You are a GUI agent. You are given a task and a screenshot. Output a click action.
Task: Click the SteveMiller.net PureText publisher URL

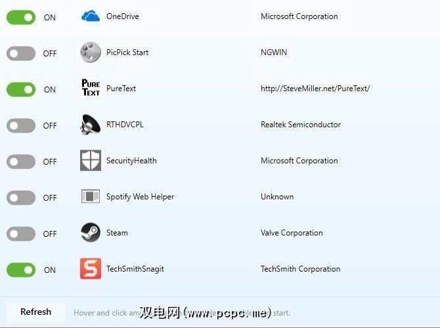(315, 89)
